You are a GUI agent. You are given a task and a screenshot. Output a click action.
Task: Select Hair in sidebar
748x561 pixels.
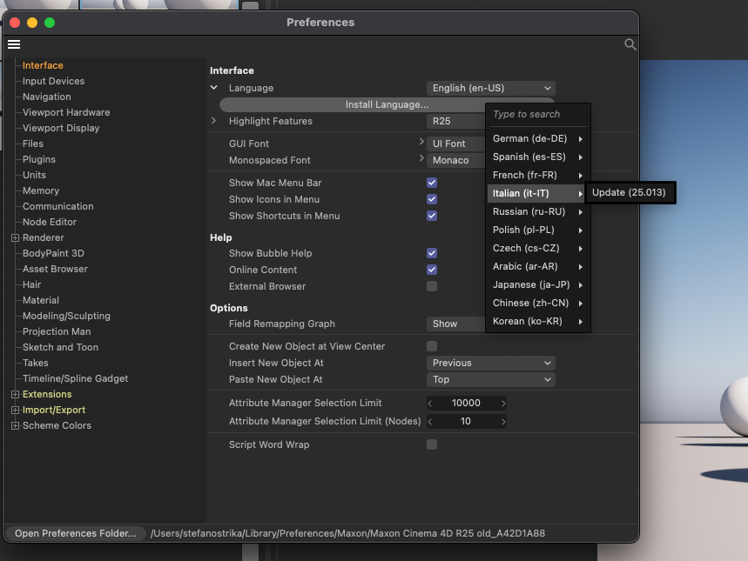(32, 284)
